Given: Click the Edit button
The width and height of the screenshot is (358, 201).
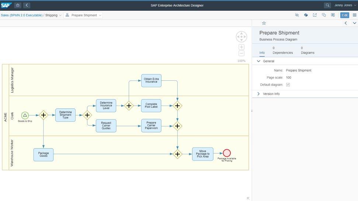Looking at the screenshot, I should tap(344, 15).
